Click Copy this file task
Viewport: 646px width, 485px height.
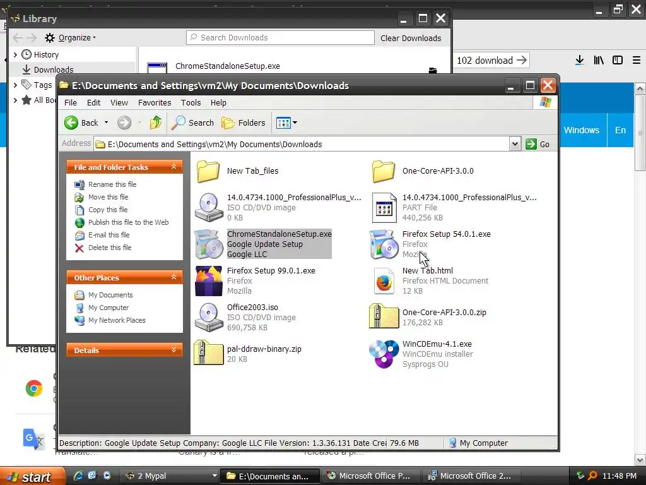click(108, 210)
